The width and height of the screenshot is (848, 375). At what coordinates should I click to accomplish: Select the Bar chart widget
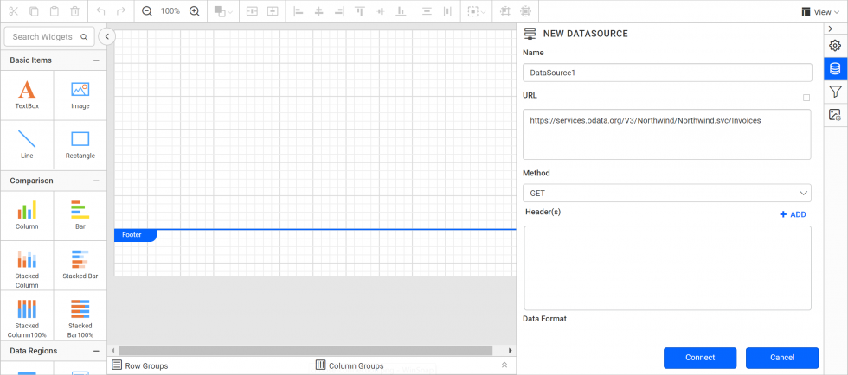[x=80, y=216]
